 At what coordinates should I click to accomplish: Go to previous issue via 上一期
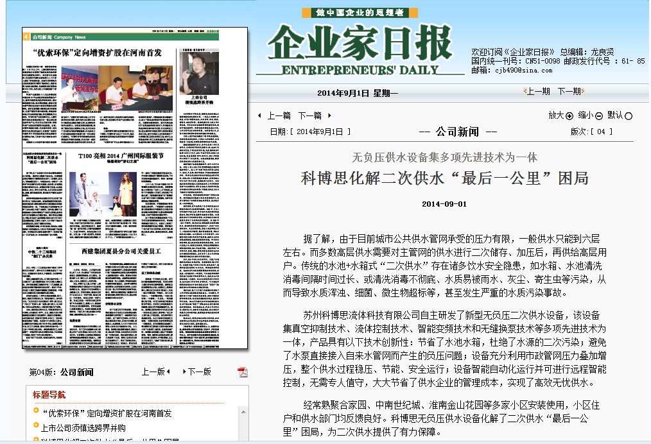click(537, 91)
